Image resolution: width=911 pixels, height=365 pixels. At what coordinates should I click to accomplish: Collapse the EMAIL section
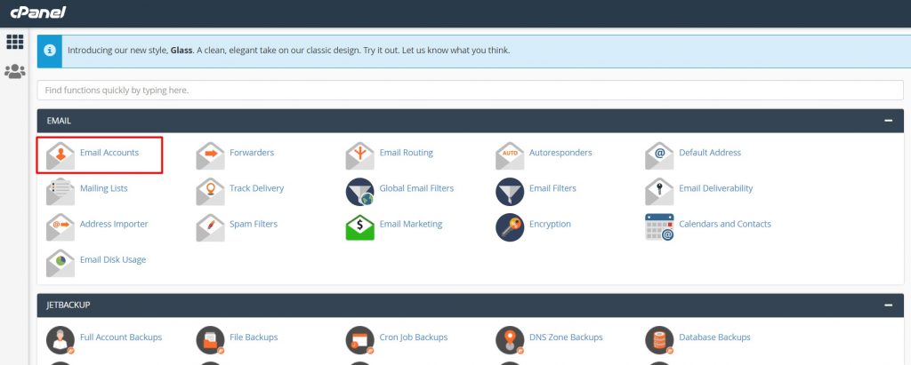click(x=888, y=121)
